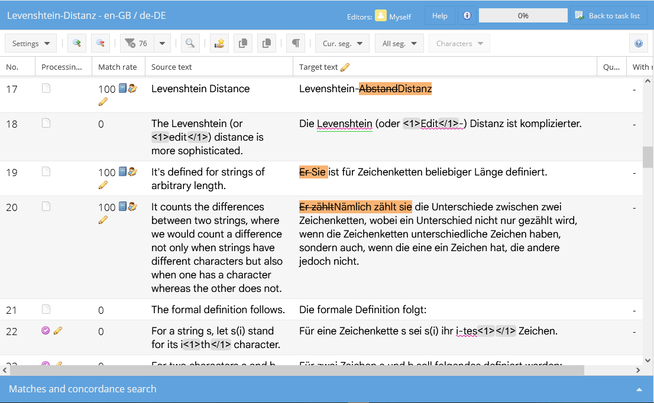
Task: Open target text 'Die Levenshtein (oder Edit-) Distanz'
Action: click(x=440, y=123)
